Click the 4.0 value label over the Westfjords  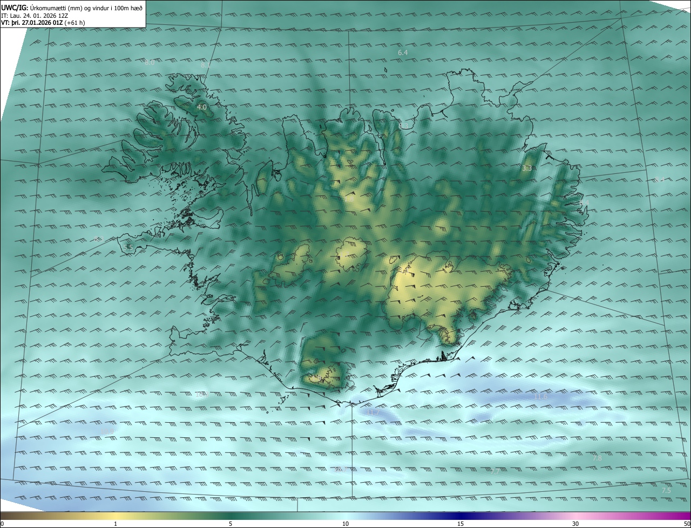click(x=201, y=107)
